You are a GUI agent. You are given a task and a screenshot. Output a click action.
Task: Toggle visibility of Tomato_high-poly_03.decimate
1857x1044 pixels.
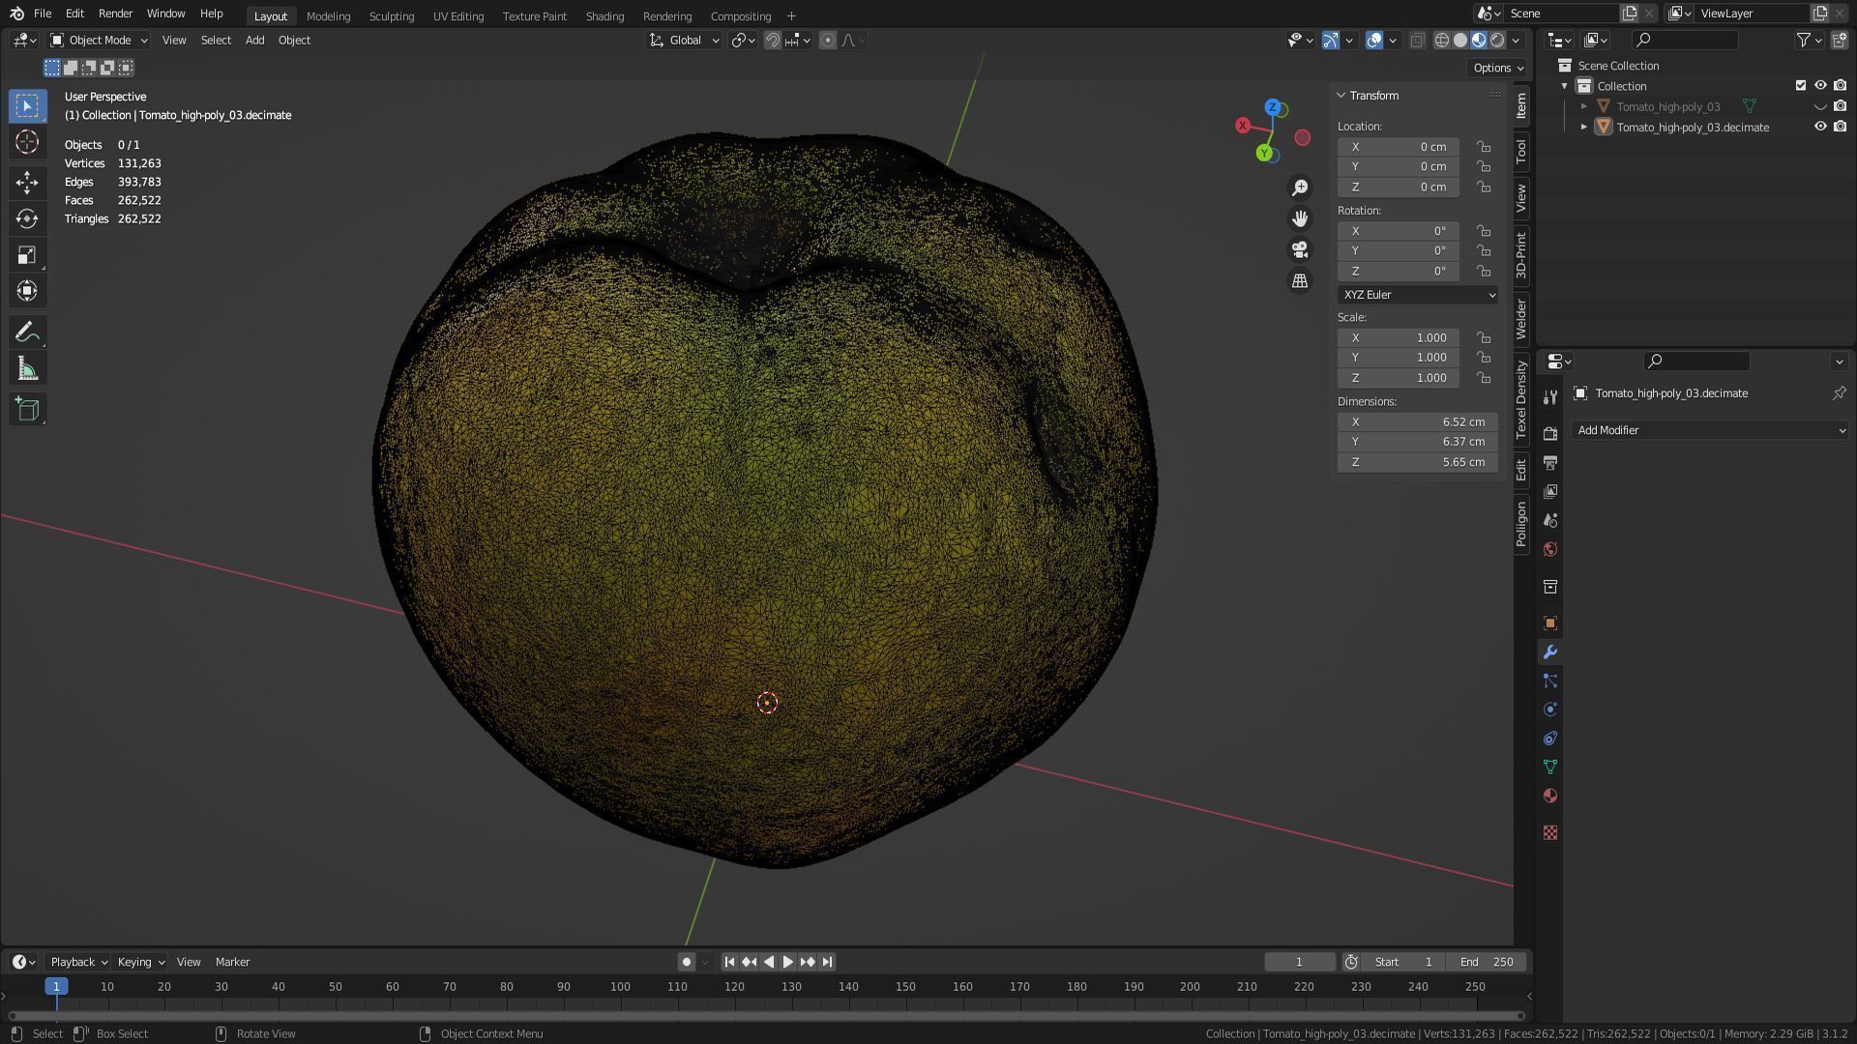[1820, 127]
